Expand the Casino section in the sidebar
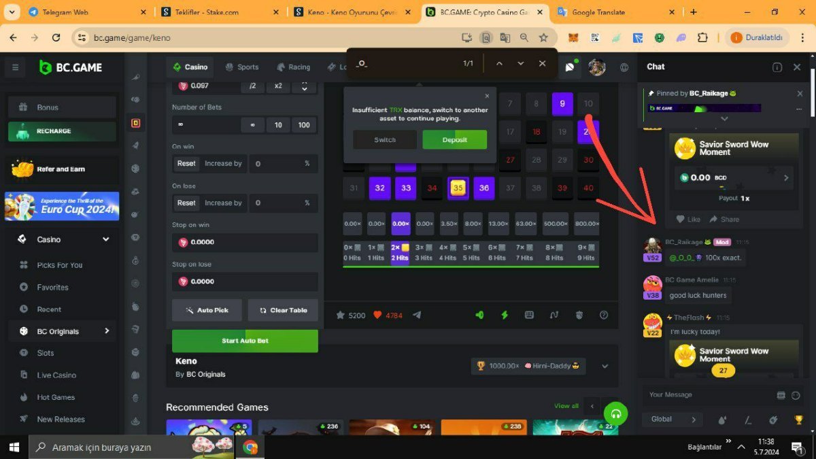816x459 pixels. point(105,239)
